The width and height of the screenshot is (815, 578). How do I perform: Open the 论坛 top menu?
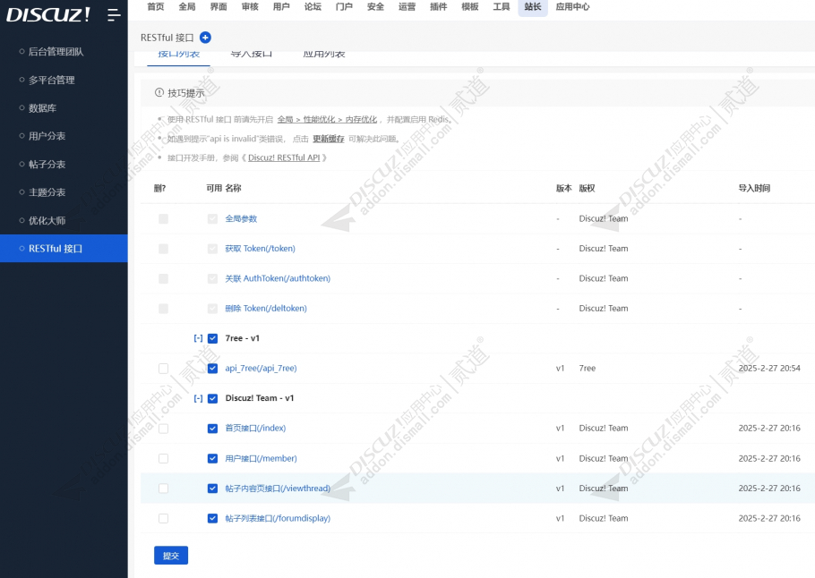coord(313,7)
